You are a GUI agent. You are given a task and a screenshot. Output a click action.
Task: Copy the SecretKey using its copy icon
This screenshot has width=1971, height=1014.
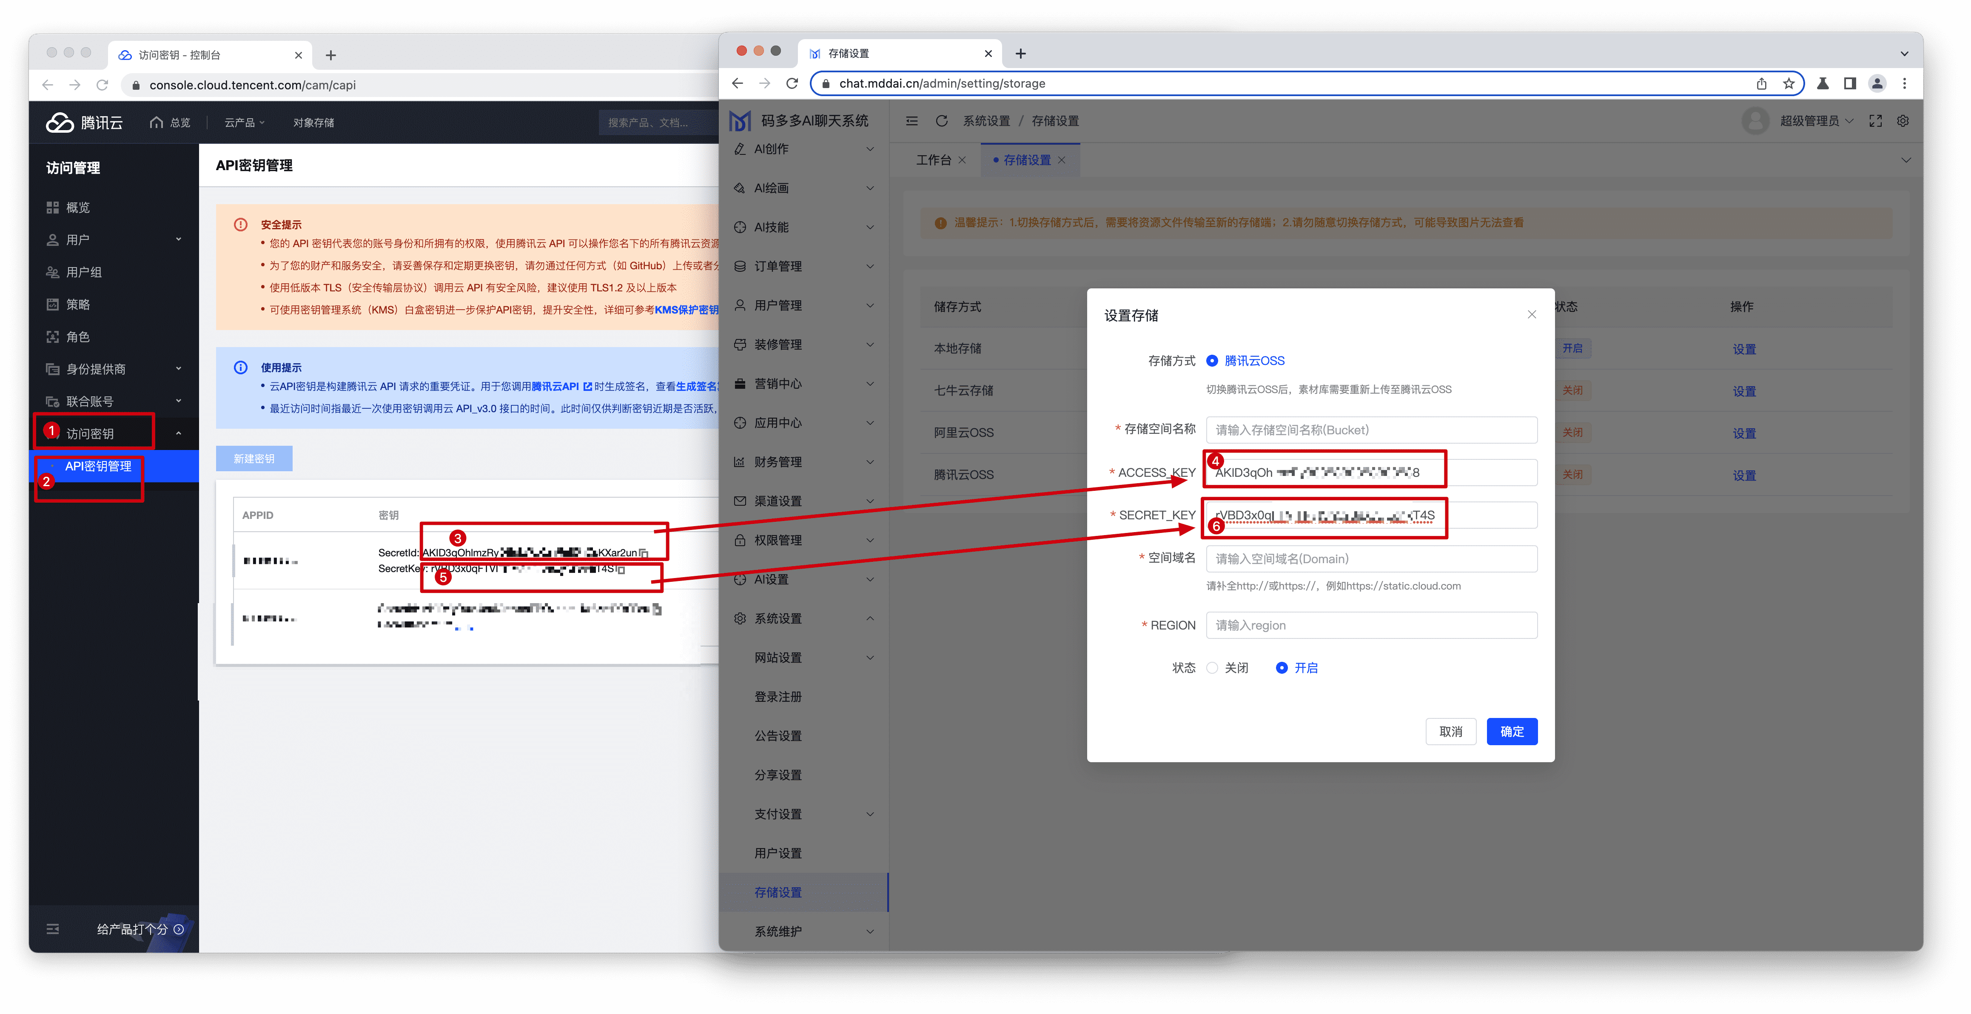[x=621, y=570]
